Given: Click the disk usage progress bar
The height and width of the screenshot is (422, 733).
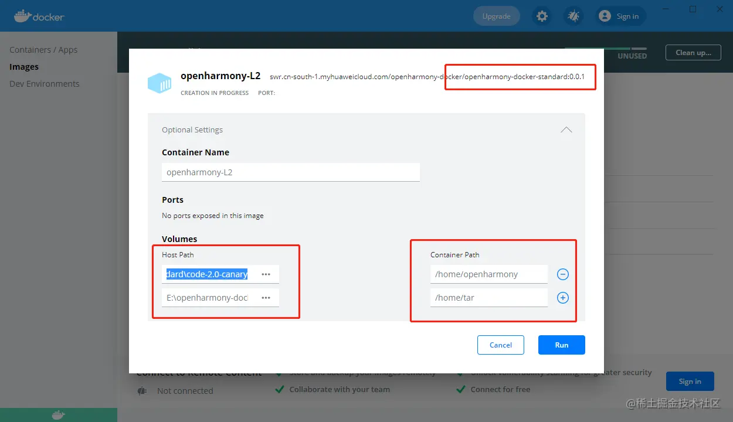Looking at the screenshot, I should pyautogui.click(x=605, y=49).
